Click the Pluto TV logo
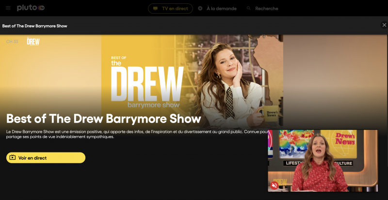Screen dimensions: 388x200 (x=31, y=8)
